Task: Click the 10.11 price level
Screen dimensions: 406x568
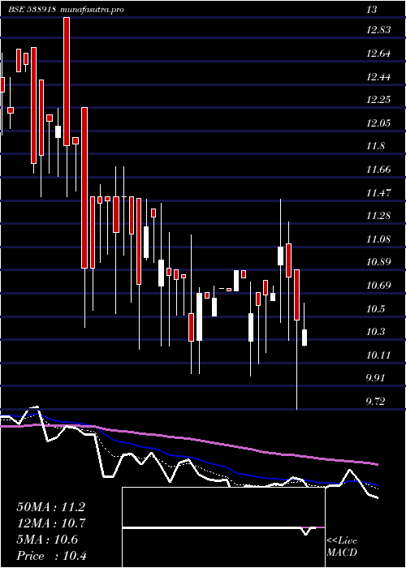Action: pyautogui.click(x=378, y=355)
